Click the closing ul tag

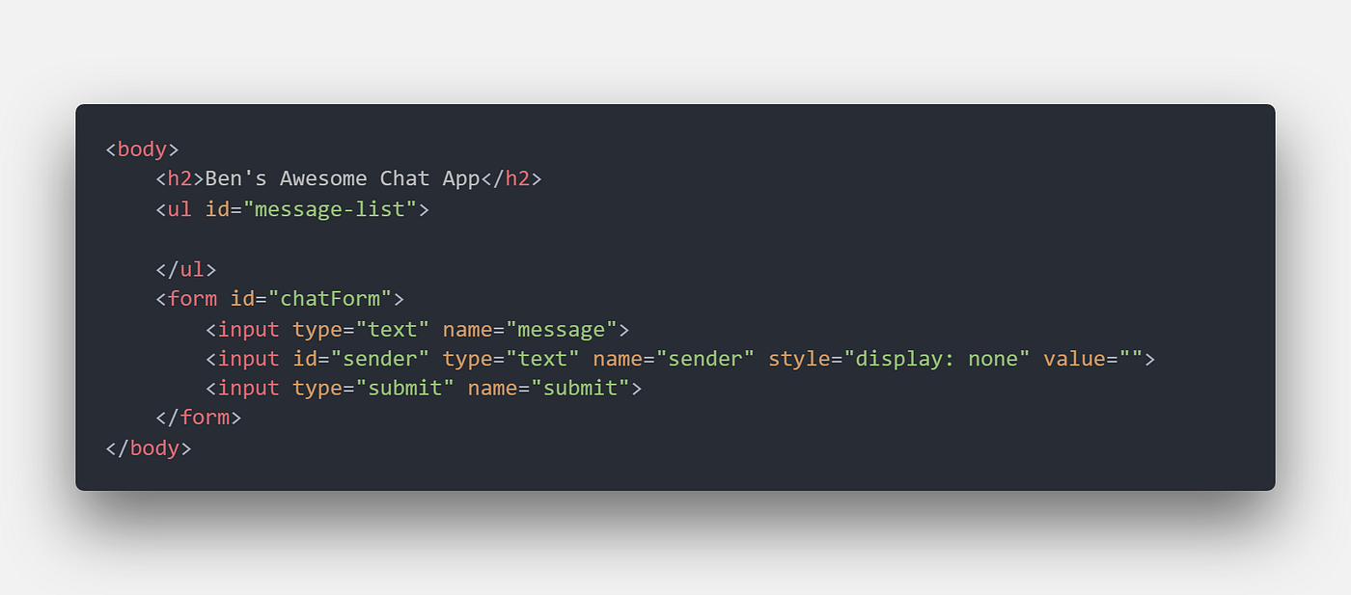coord(186,269)
